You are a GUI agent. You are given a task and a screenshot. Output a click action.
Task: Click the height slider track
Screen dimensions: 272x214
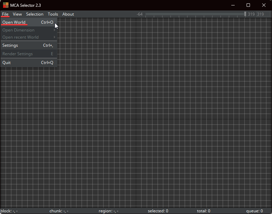point(195,14)
